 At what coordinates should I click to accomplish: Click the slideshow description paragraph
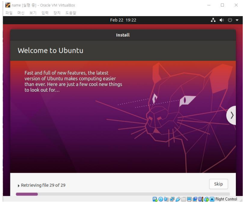(x=73, y=81)
